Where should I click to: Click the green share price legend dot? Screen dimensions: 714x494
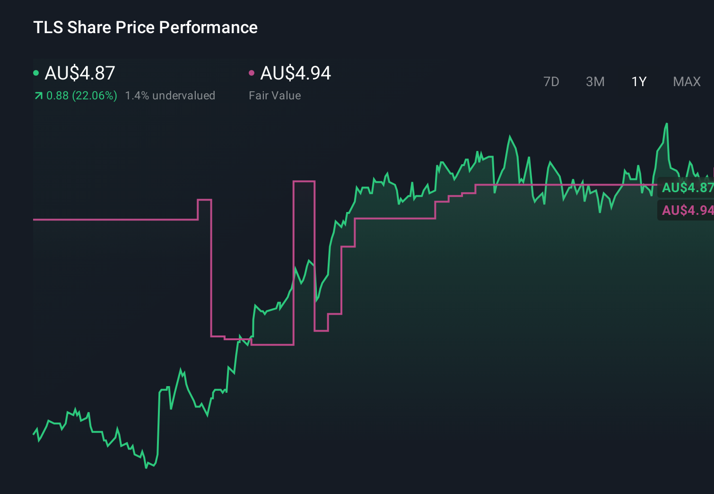tap(36, 72)
